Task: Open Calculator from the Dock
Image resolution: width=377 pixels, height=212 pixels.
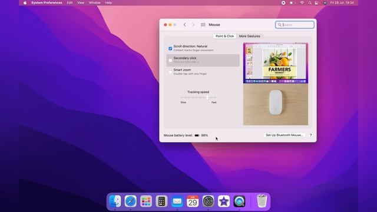Action: (161, 201)
